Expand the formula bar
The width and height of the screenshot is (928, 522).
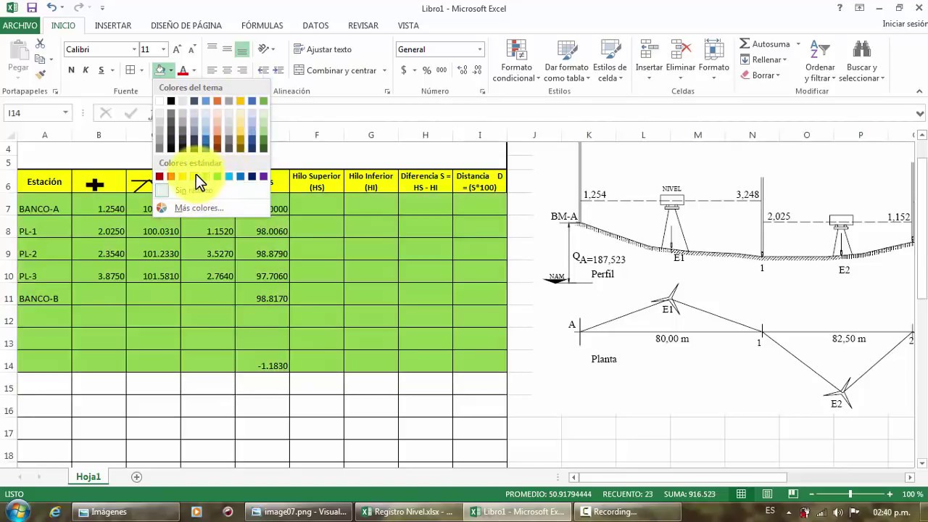point(920,113)
